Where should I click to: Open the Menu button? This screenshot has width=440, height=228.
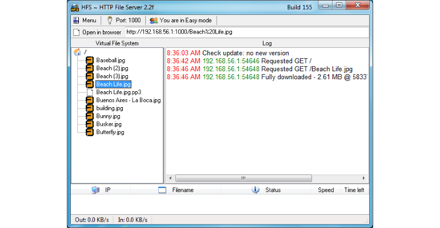coord(85,21)
